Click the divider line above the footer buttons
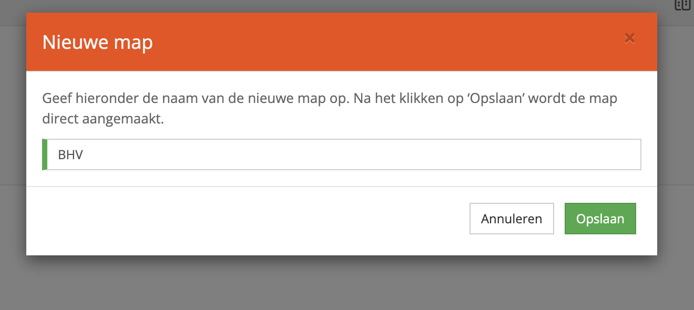 (342, 187)
